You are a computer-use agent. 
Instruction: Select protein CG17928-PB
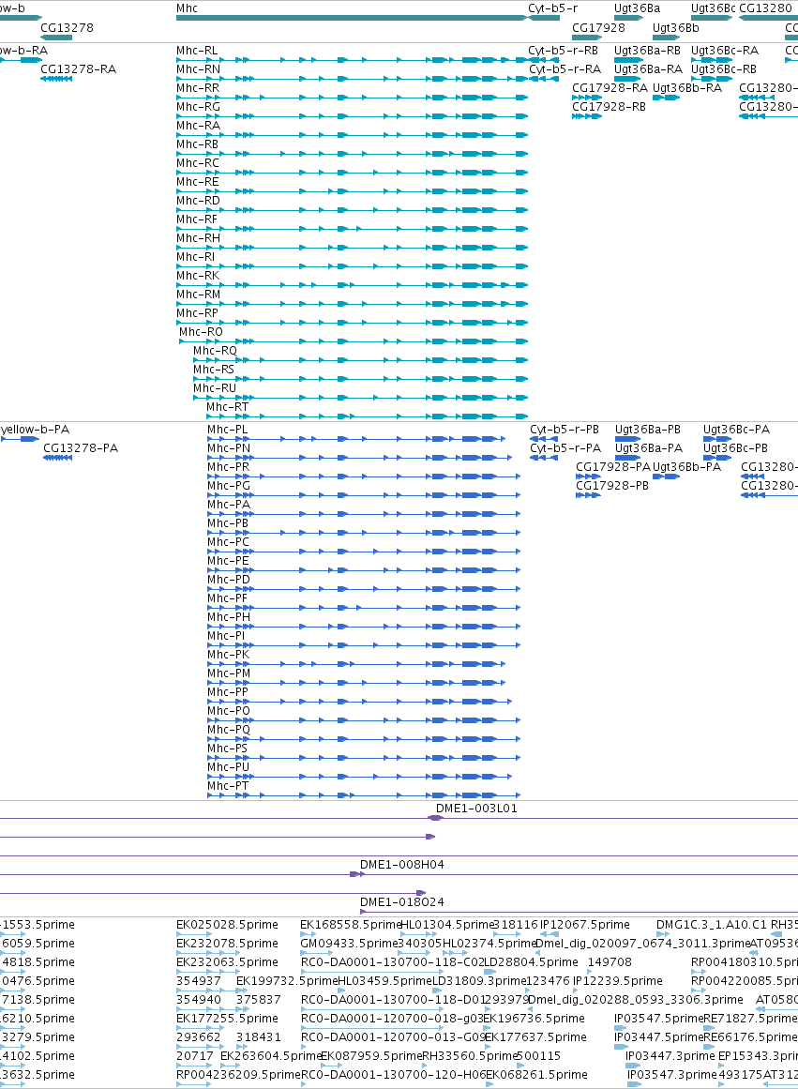click(612, 486)
